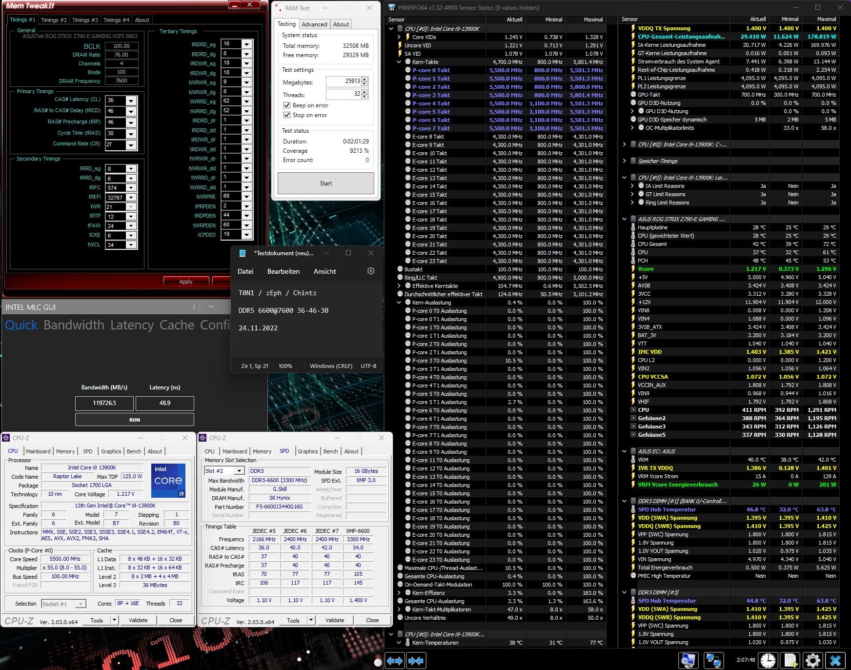Click the chip icon beside ASUS EC: ASUS

[x=633, y=451]
